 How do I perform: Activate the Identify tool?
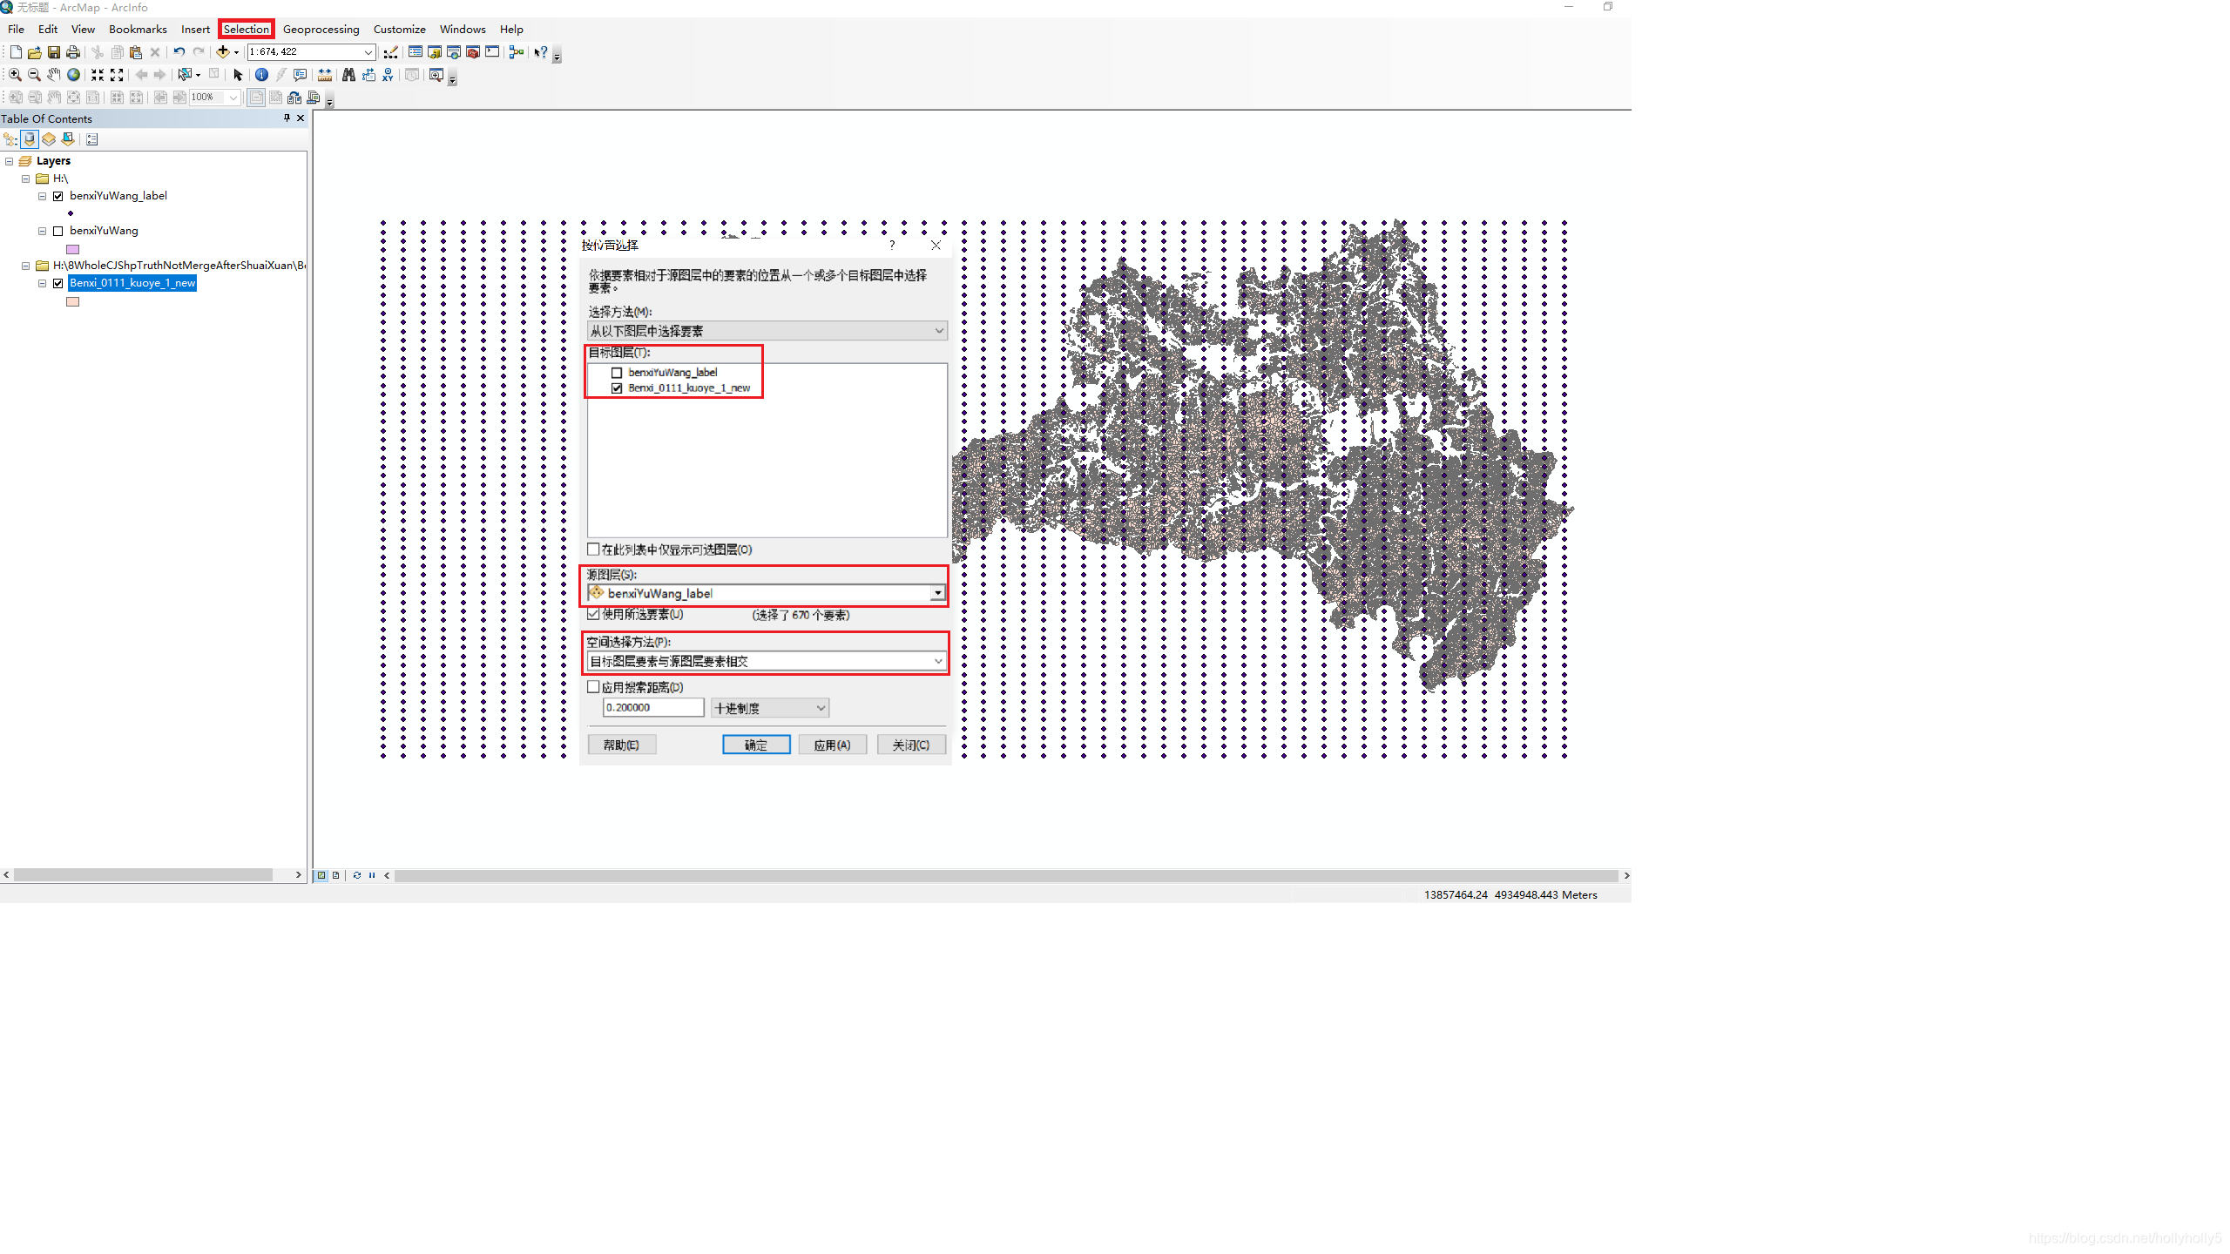261,75
